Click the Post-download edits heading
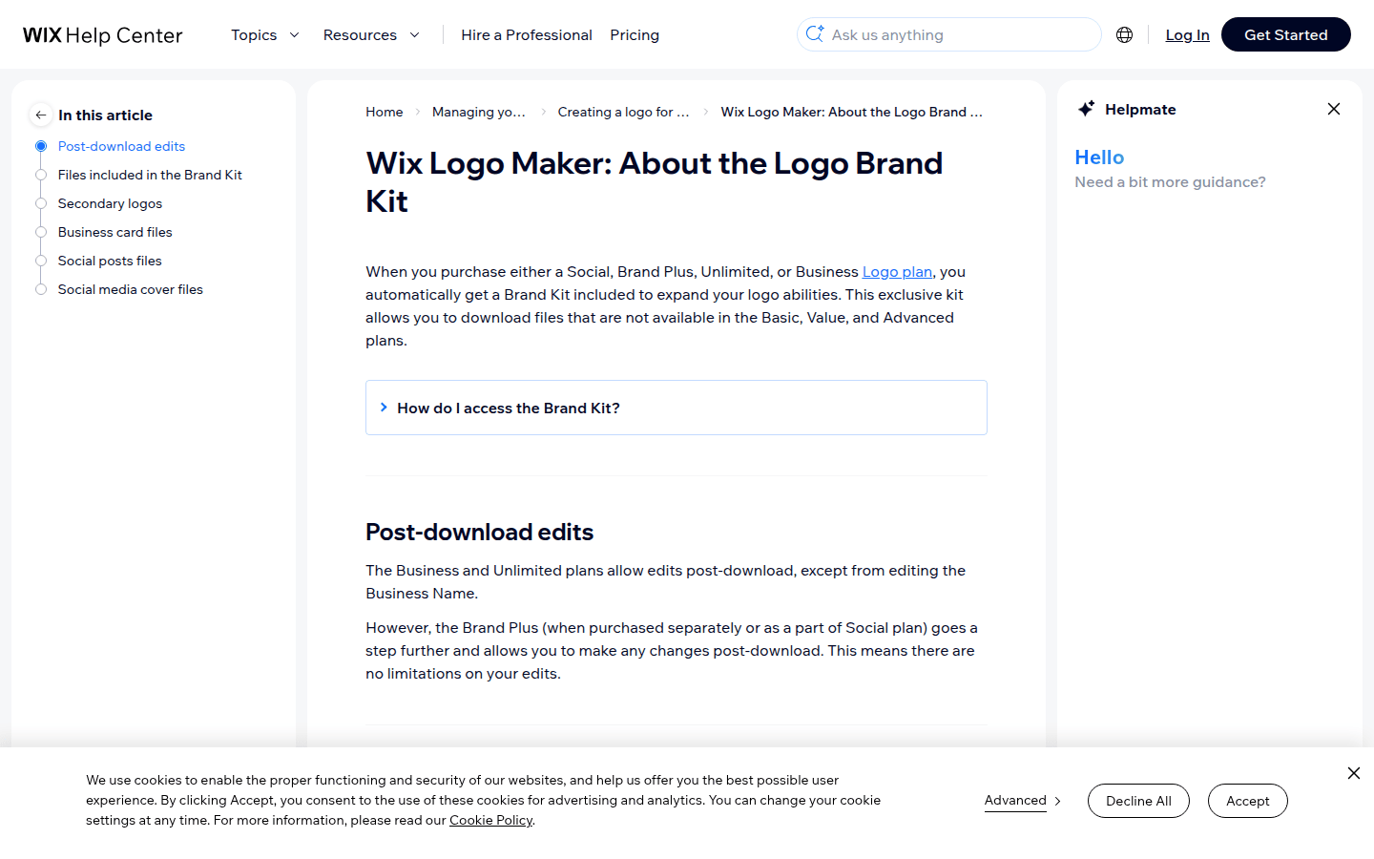Screen dimensions: 1374x859 coord(479,532)
